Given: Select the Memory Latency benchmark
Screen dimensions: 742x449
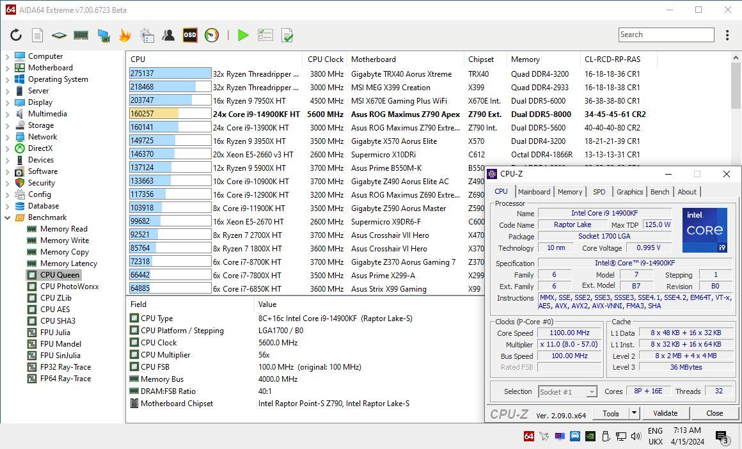Looking at the screenshot, I should [x=68, y=264].
